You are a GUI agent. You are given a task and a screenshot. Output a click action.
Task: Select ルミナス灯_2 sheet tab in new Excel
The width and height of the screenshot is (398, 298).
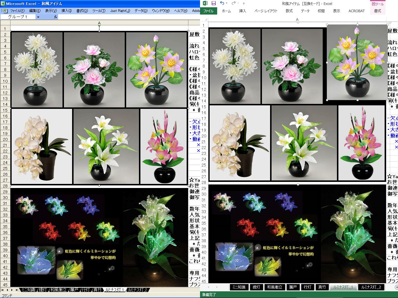click(371, 287)
